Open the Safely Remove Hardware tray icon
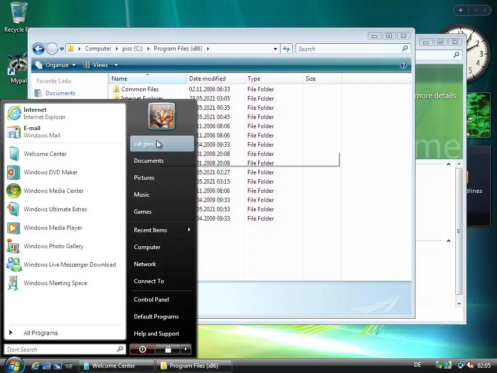 click(x=439, y=365)
